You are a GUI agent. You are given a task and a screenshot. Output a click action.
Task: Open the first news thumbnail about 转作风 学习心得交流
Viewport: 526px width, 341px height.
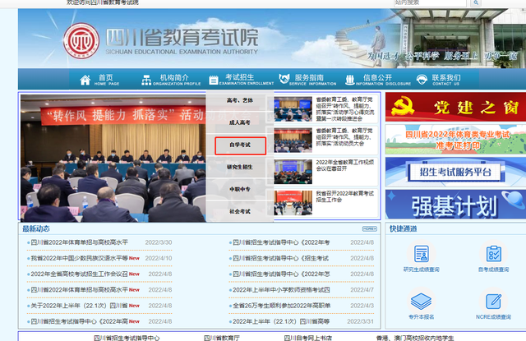point(293,109)
